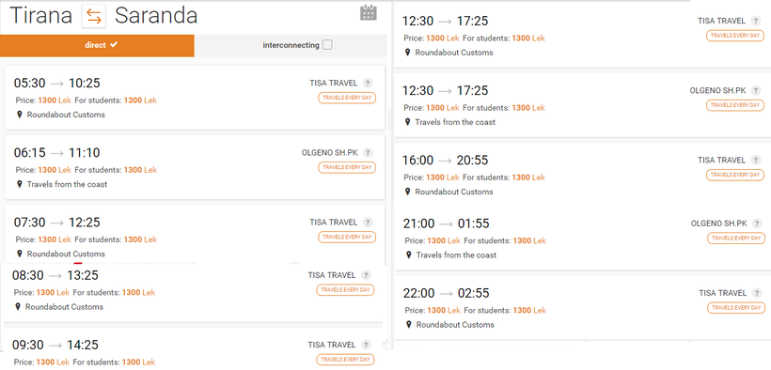Click Travels Every Day badge on 22:00 trip
The image size is (771, 370).
[736, 308]
